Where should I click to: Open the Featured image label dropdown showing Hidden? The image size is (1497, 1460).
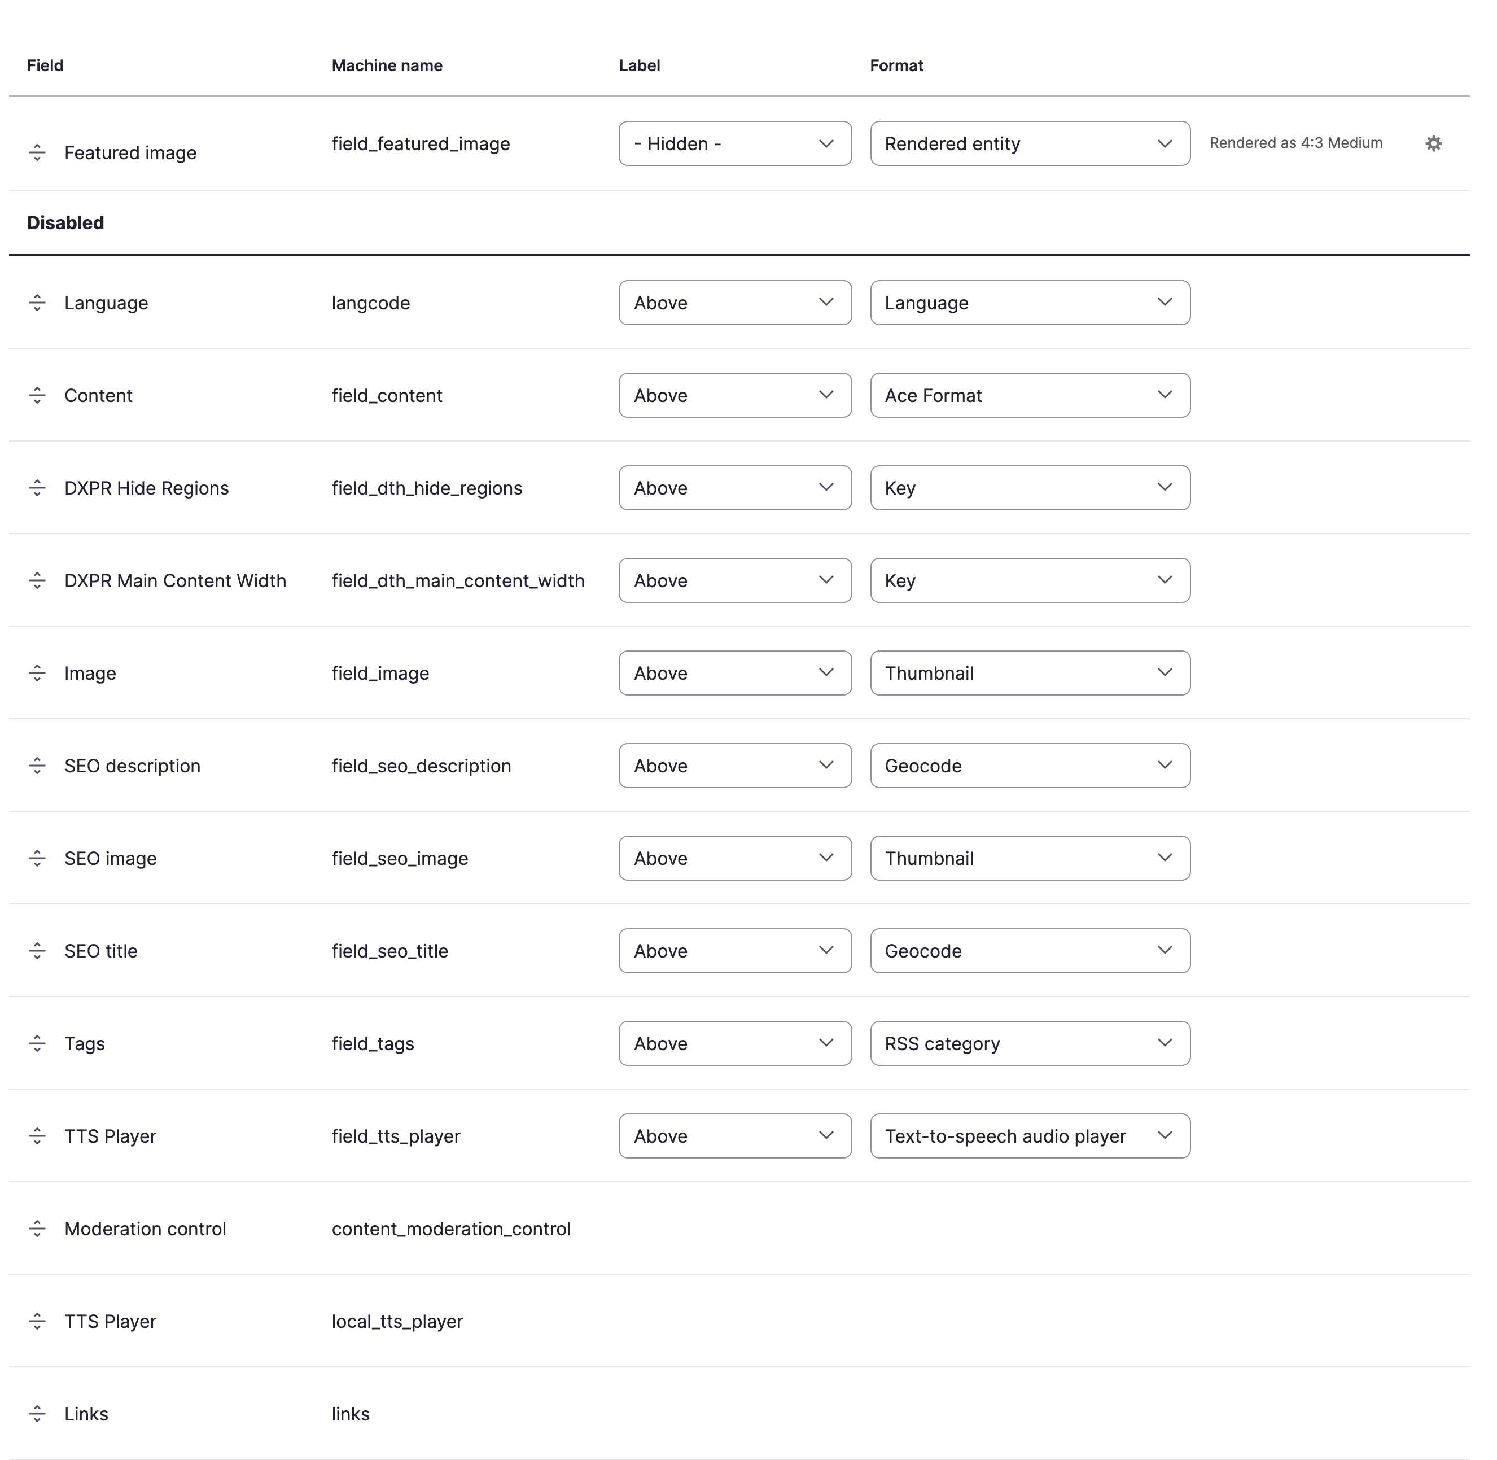(x=735, y=143)
